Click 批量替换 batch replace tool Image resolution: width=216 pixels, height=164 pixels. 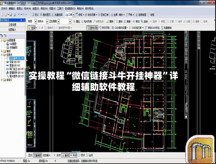[166, 28]
